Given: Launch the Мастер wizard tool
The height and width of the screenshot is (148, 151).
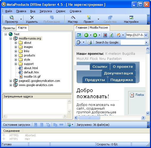Looking at the screenshot, I should (x=73, y=17).
